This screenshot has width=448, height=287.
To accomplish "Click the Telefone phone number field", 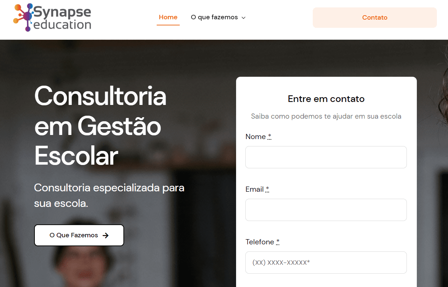I will 326,263.
